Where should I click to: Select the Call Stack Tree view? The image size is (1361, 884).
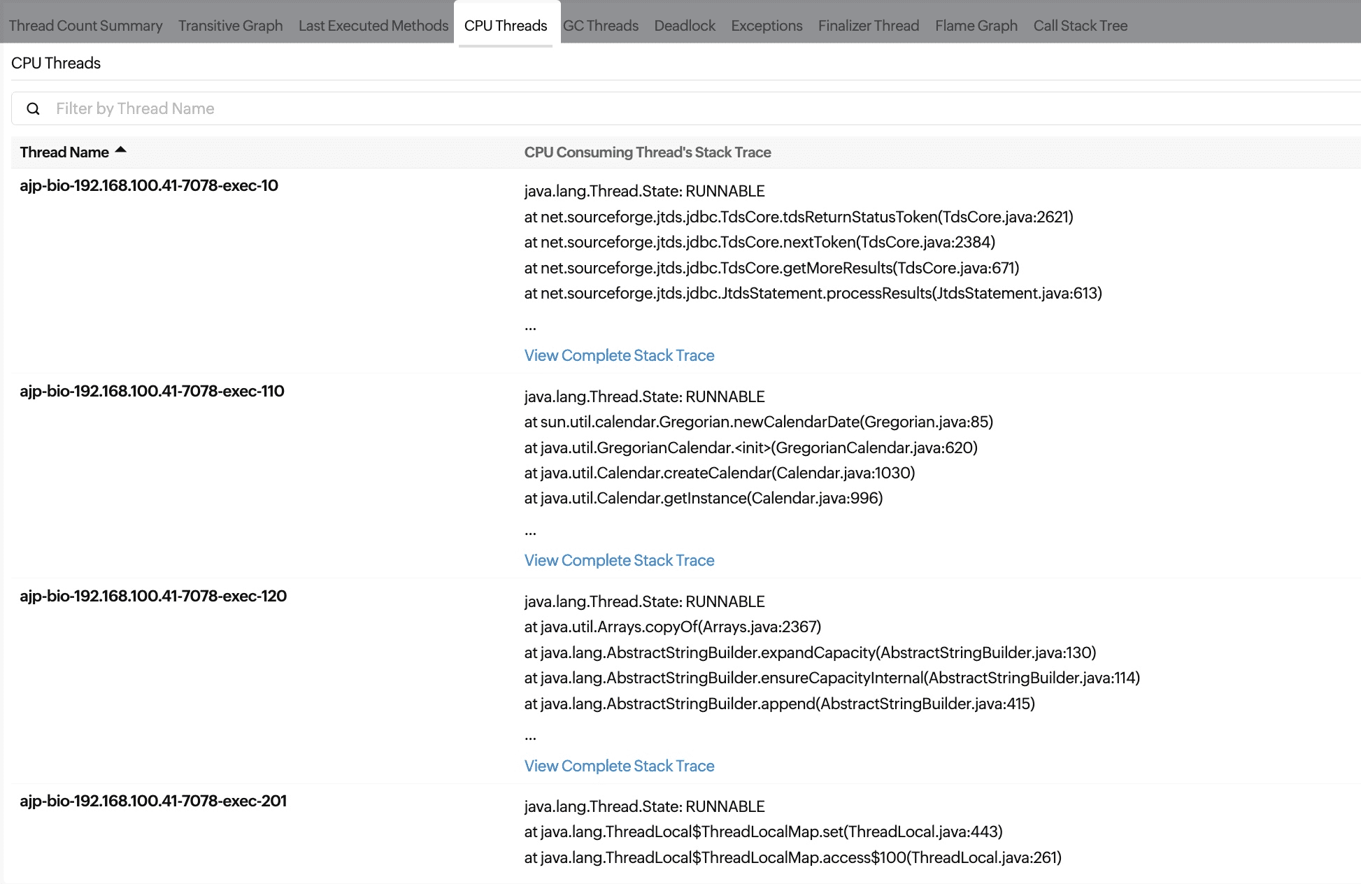click(1079, 24)
